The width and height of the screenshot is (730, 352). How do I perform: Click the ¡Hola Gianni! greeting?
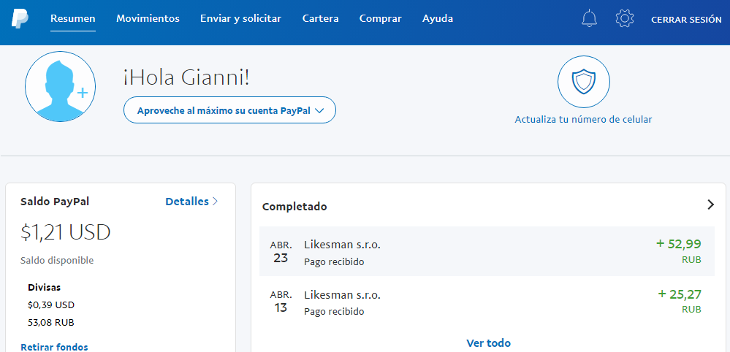[186, 78]
